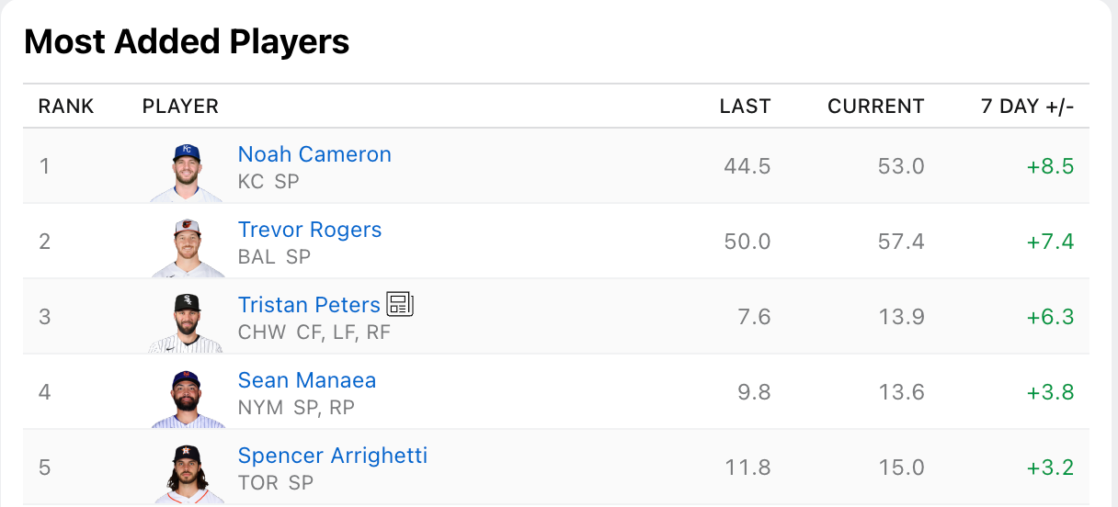This screenshot has width=1118, height=507.
Task: Open Trevor Rogers' player link
Action: point(310,230)
